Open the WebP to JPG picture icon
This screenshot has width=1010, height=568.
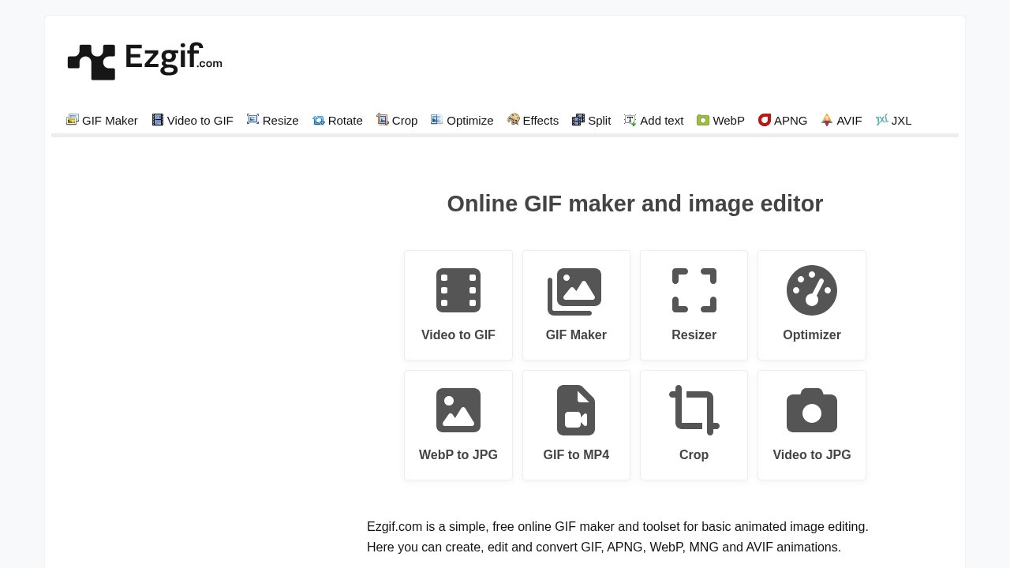(x=458, y=411)
